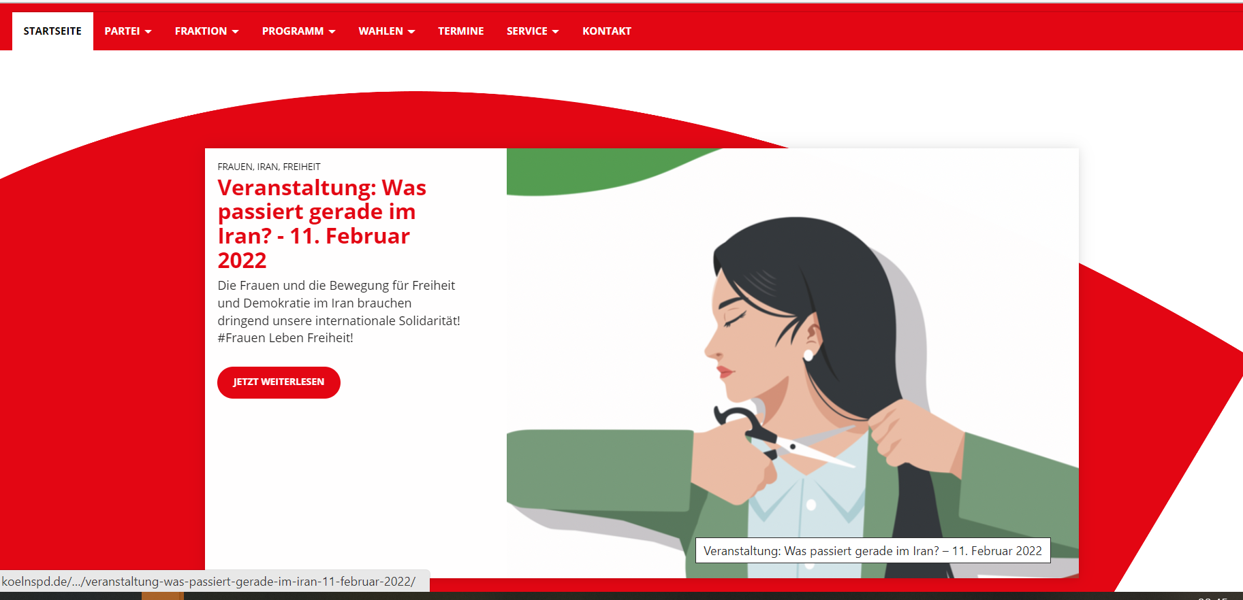Click the article teaser paragraph text
Viewport: 1243px width, 600px height.
point(339,312)
